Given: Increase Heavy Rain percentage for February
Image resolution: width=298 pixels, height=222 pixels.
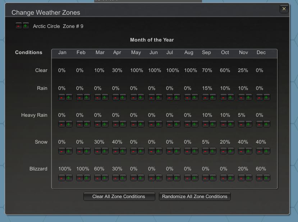Looking at the screenshot, I should click(x=87, y=124).
